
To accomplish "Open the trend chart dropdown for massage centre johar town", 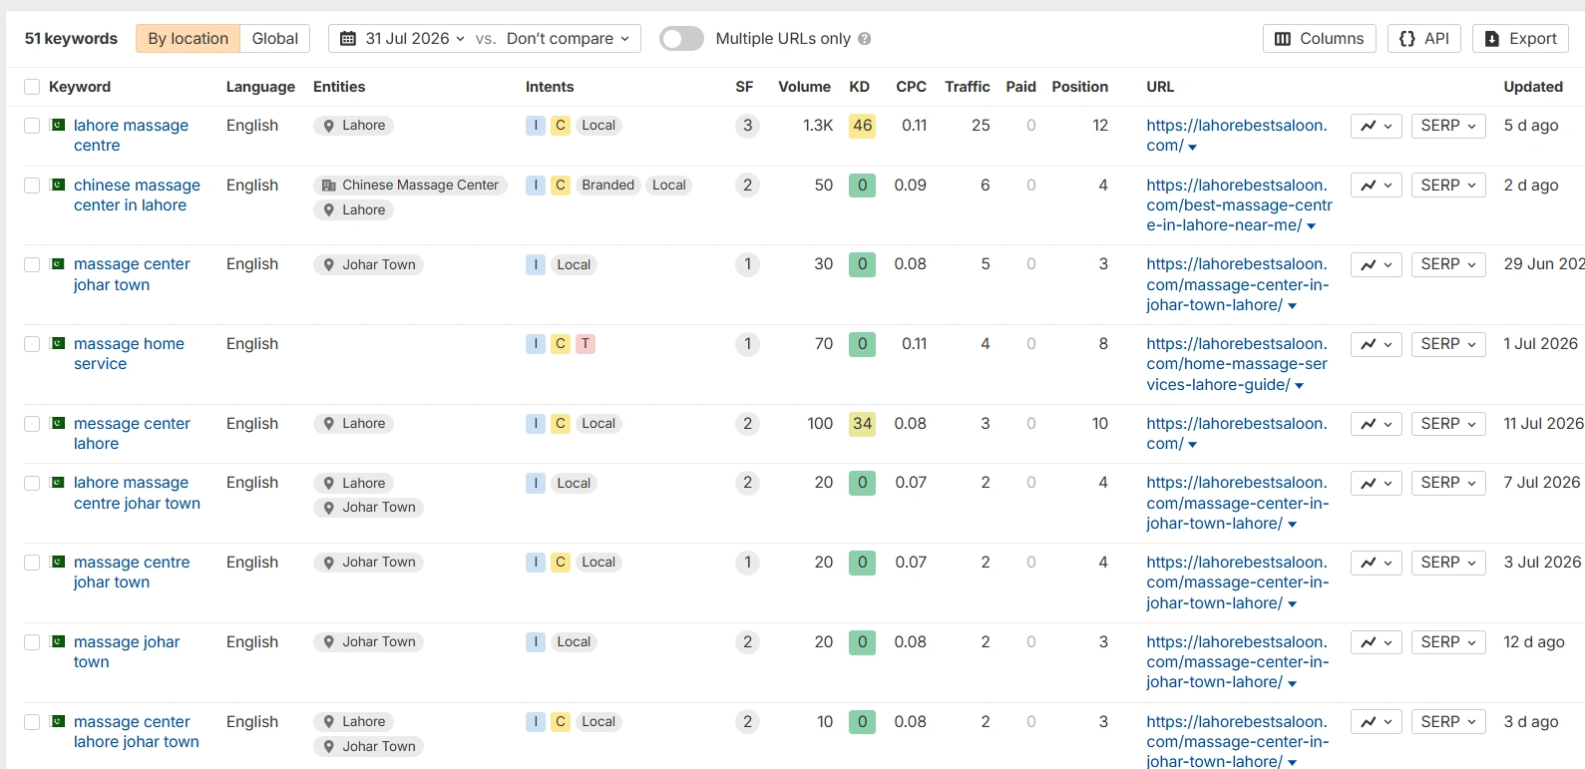I will [x=1377, y=563].
